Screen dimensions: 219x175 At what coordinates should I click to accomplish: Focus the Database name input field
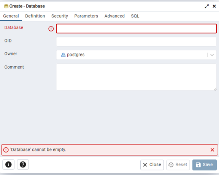pos(136,29)
